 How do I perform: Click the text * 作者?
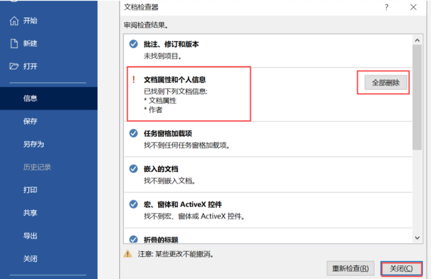point(153,110)
